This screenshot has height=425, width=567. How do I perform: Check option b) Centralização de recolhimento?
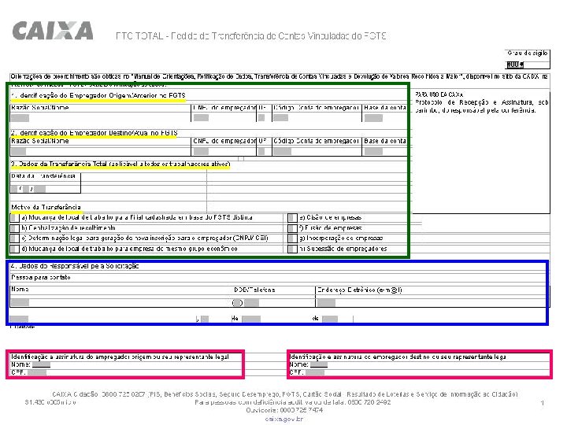[15, 228]
